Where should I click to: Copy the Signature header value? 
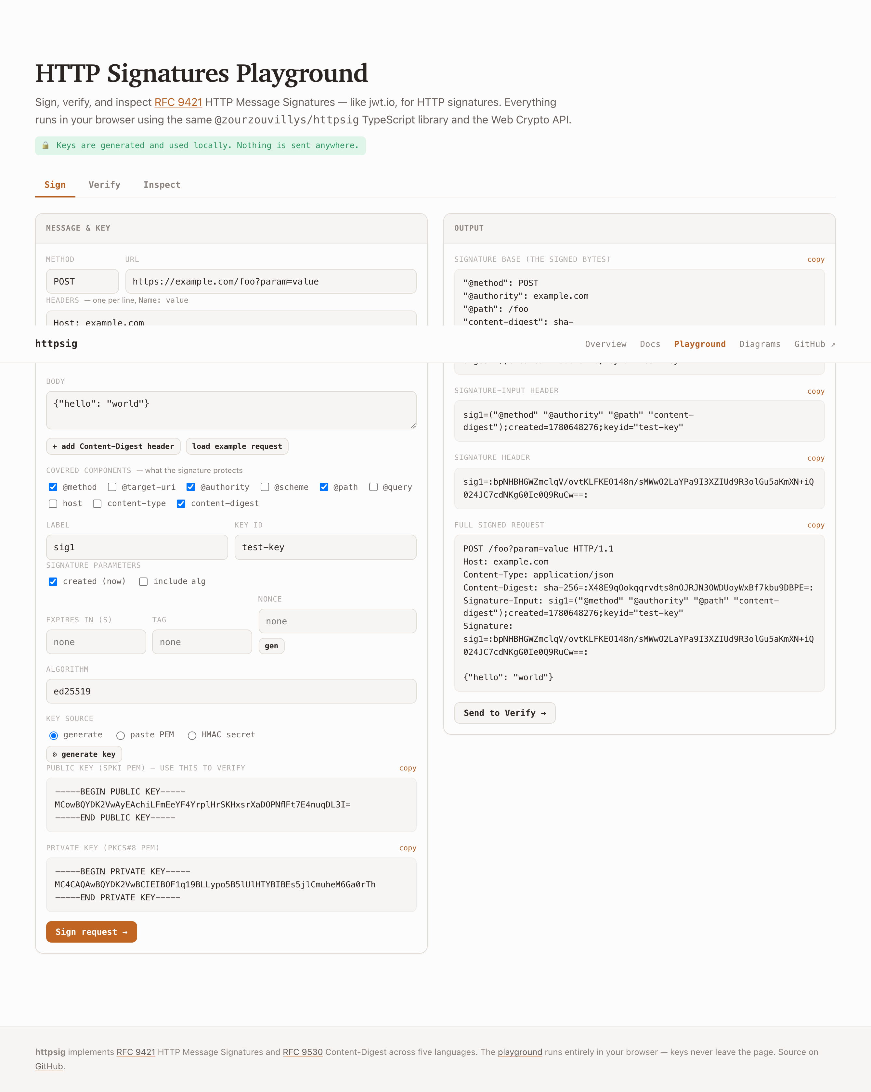coord(816,458)
